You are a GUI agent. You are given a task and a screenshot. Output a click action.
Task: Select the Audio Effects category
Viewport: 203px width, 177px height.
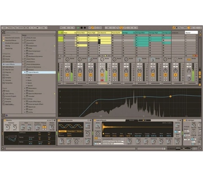coord(12,64)
